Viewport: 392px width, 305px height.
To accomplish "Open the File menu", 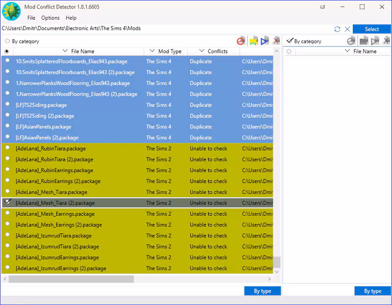I will tap(31, 18).
